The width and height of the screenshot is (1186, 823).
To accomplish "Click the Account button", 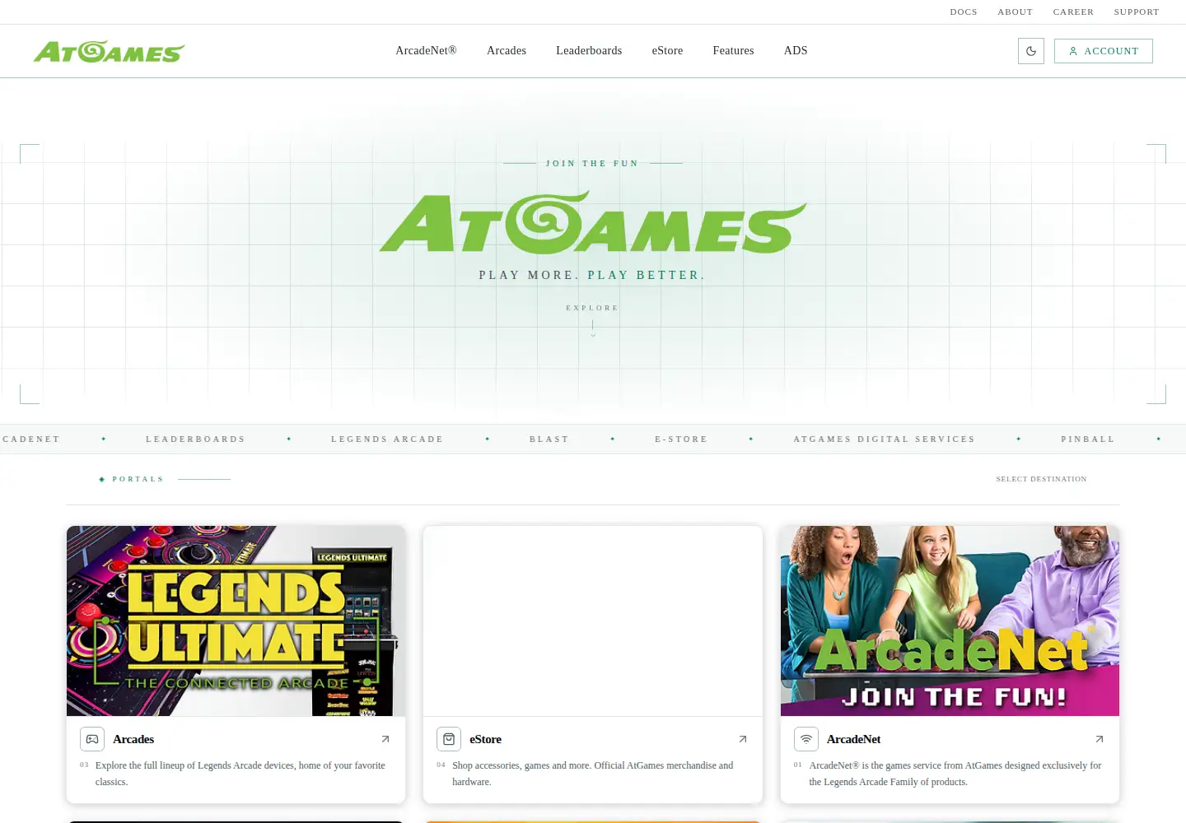I will 1104,51.
